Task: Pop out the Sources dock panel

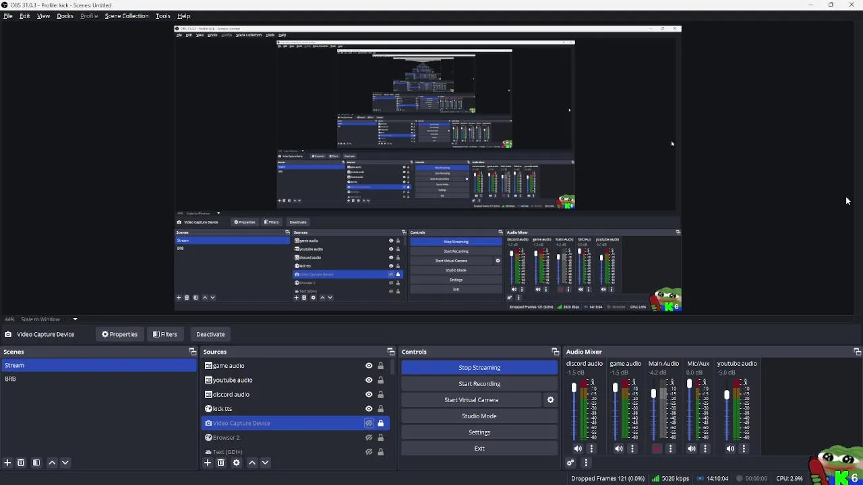Action: pyautogui.click(x=390, y=352)
